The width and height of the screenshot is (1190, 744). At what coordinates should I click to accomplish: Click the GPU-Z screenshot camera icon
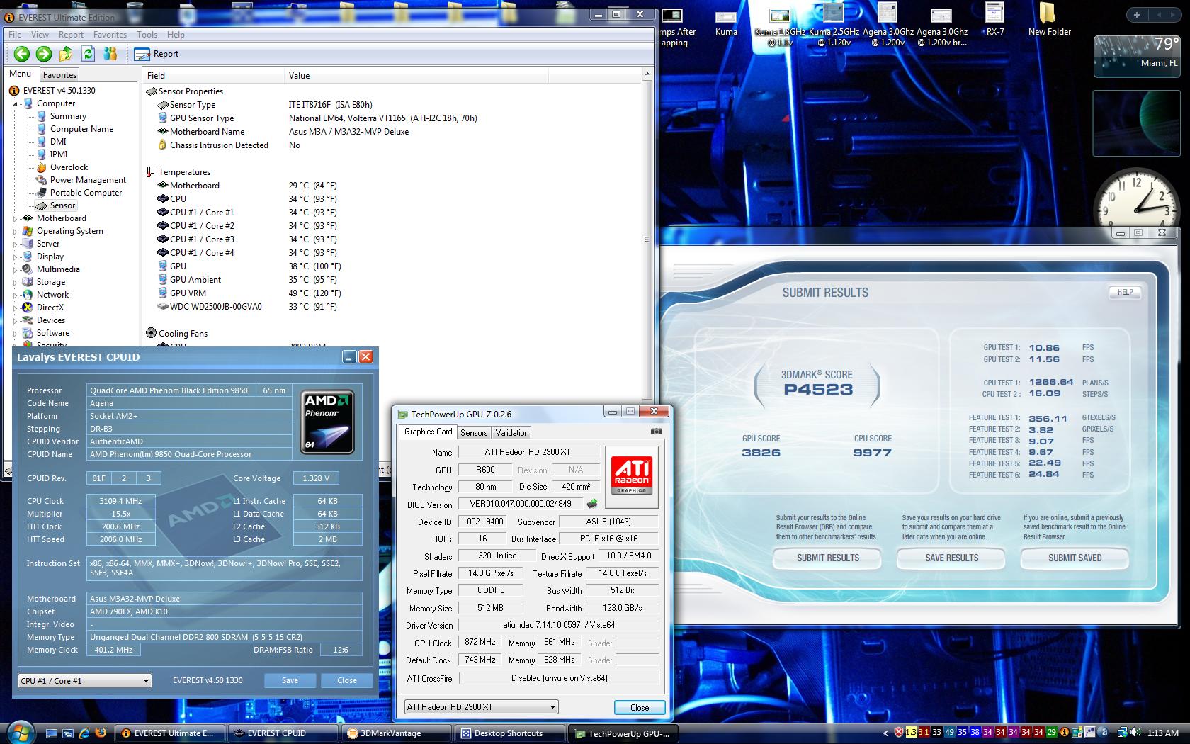pos(657,431)
